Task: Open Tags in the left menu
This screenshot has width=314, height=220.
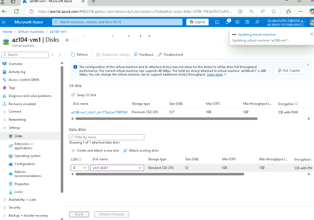Action: coord(12,88)
